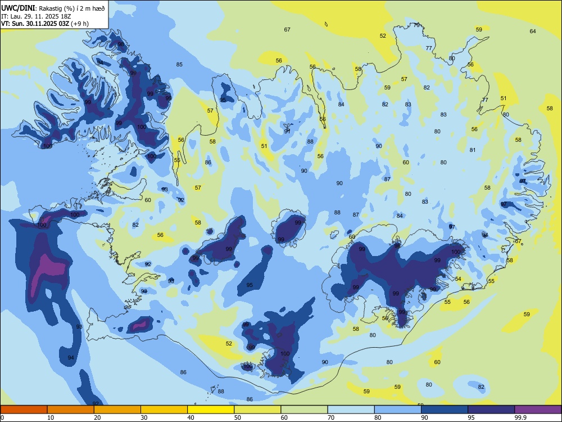Click the 10–20% orange legend swatch
Viewport: 562px width, 422px height.
71,410
